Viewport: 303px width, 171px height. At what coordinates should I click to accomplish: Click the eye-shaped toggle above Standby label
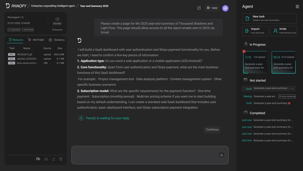(x=57, y=19)
